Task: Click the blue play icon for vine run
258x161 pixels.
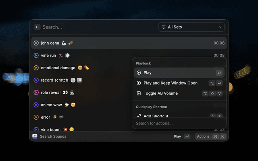Action: [x=36, y=56]
